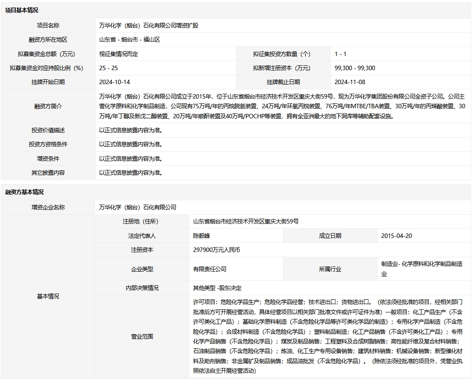Select the 投资价值描述 label
The width and height of the screenshot is (473, 379).
pyautogui.click(x=48, y=131)
